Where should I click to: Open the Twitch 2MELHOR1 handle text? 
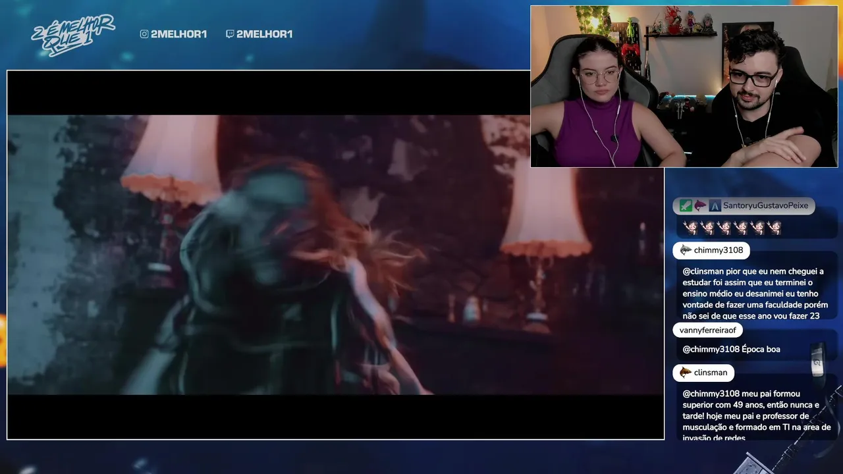click(x=264, y=34)
